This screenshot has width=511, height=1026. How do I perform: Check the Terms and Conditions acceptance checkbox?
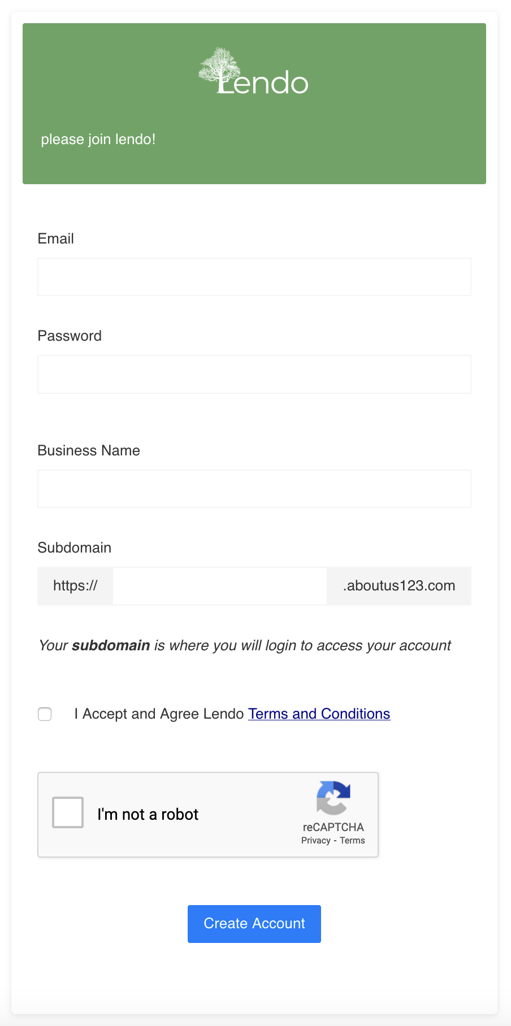[x=45, y=714]
